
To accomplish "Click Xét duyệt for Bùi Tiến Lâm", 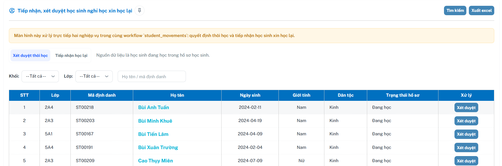I will 466,134.
